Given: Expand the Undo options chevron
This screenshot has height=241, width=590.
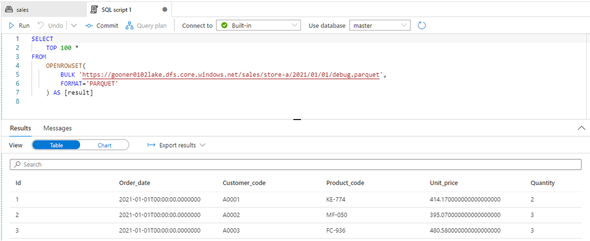Looking at the screenshot, I should click(74, 26).
